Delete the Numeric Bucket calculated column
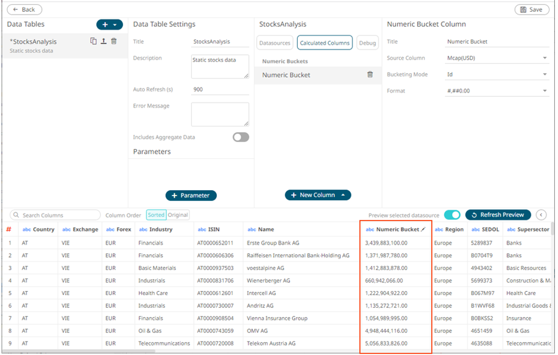 pos(370,75)
